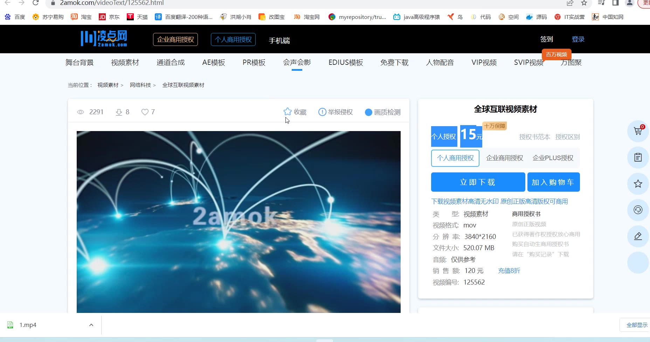The height and width of the screenshot is (342, 650).
Task: Open the 会声会影 nav tab
Action: click(297, 62)
